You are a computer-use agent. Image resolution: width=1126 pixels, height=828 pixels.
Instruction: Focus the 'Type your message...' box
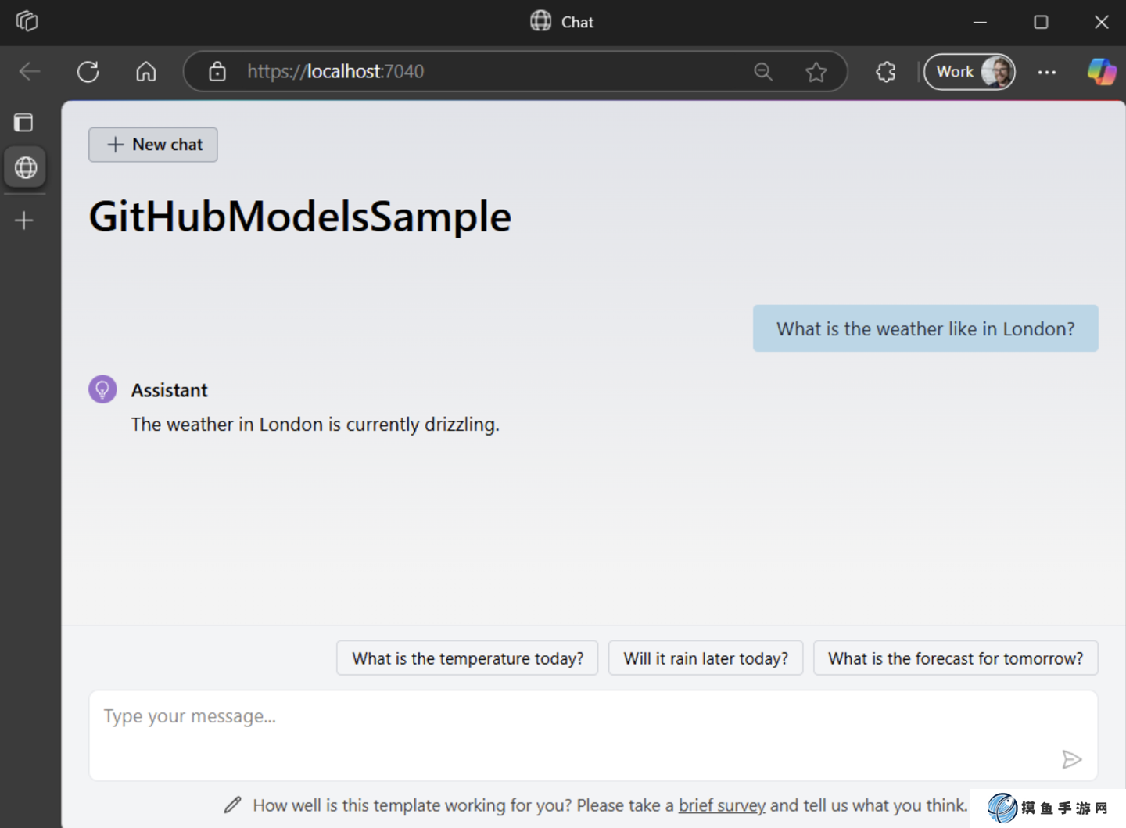click(593, 735)
